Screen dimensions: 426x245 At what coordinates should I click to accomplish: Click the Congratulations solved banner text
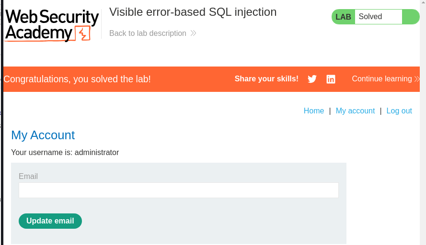click(77, 79)
